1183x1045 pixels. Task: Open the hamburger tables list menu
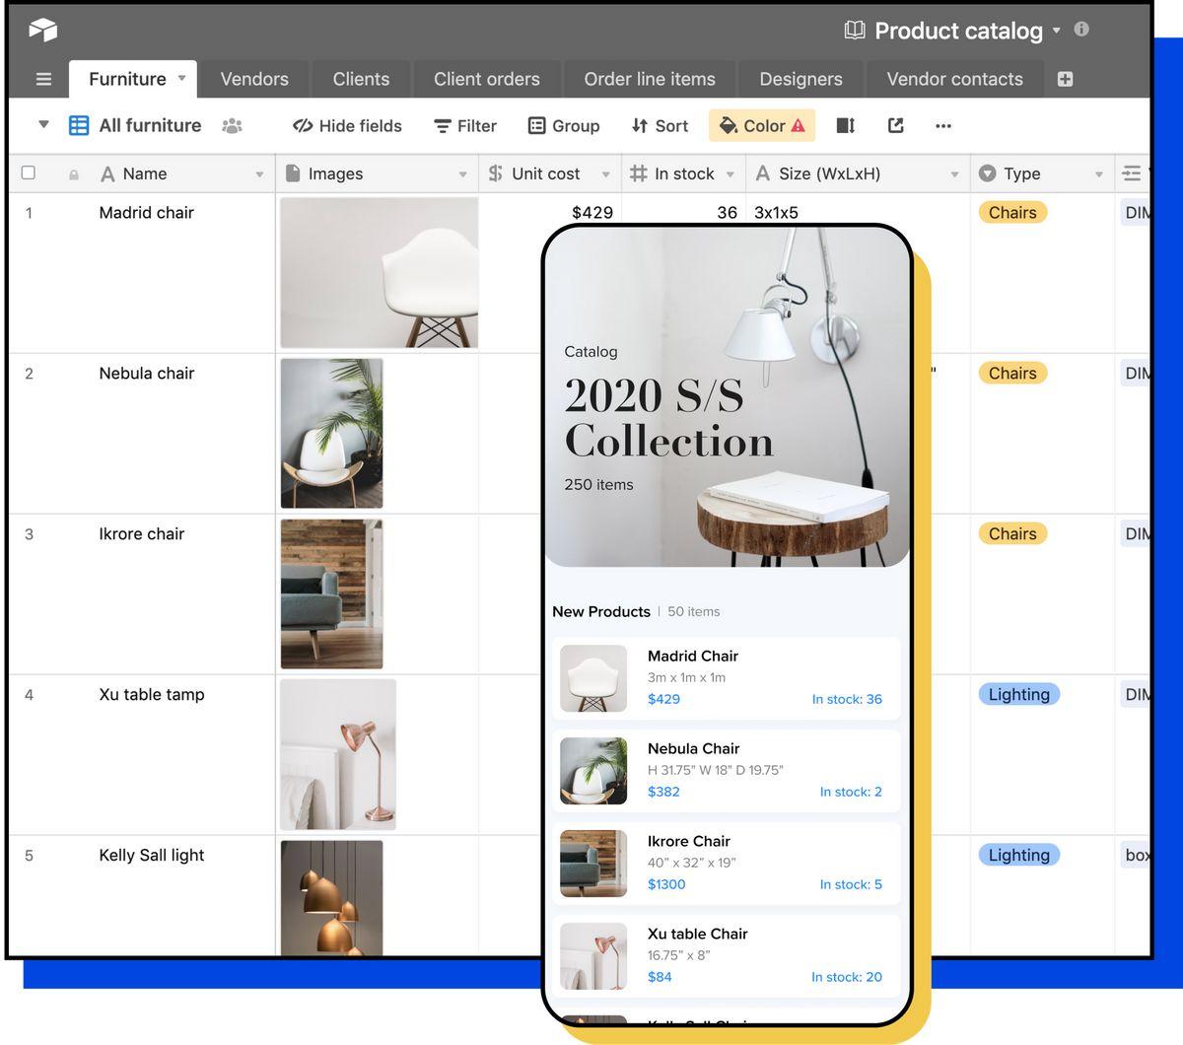(x=43, y=79)
